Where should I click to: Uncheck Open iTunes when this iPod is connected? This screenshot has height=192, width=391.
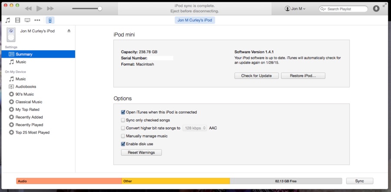pyautogui.click(x=123, y=112)
